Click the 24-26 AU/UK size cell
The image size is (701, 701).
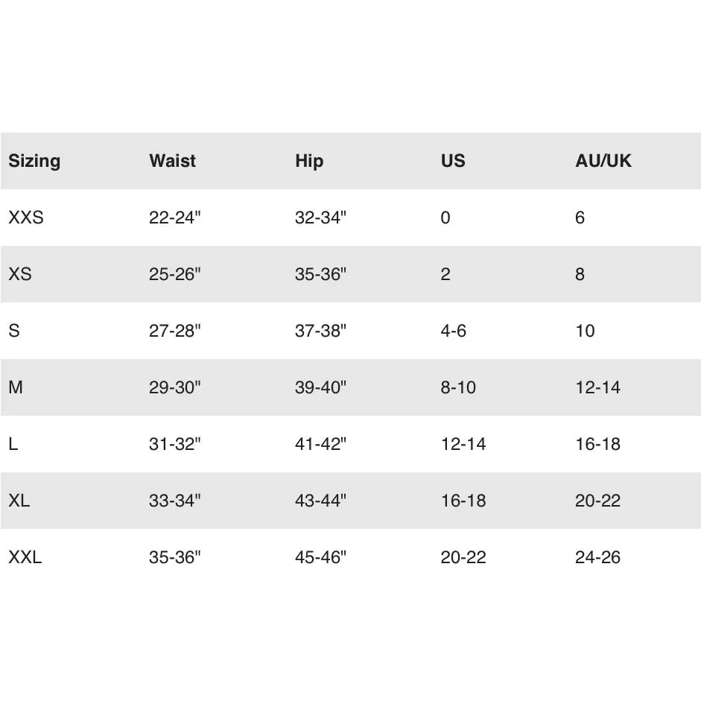[597, 557]
